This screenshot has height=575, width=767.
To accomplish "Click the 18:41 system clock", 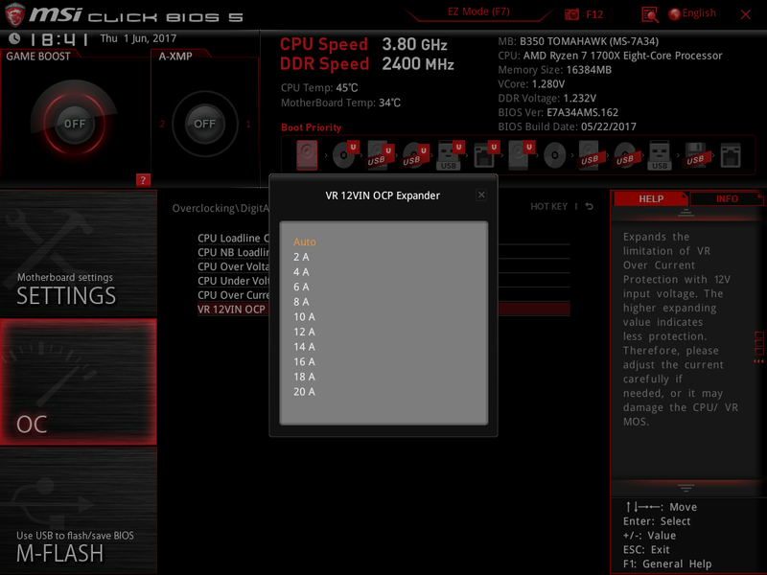I will pos(58,39).
